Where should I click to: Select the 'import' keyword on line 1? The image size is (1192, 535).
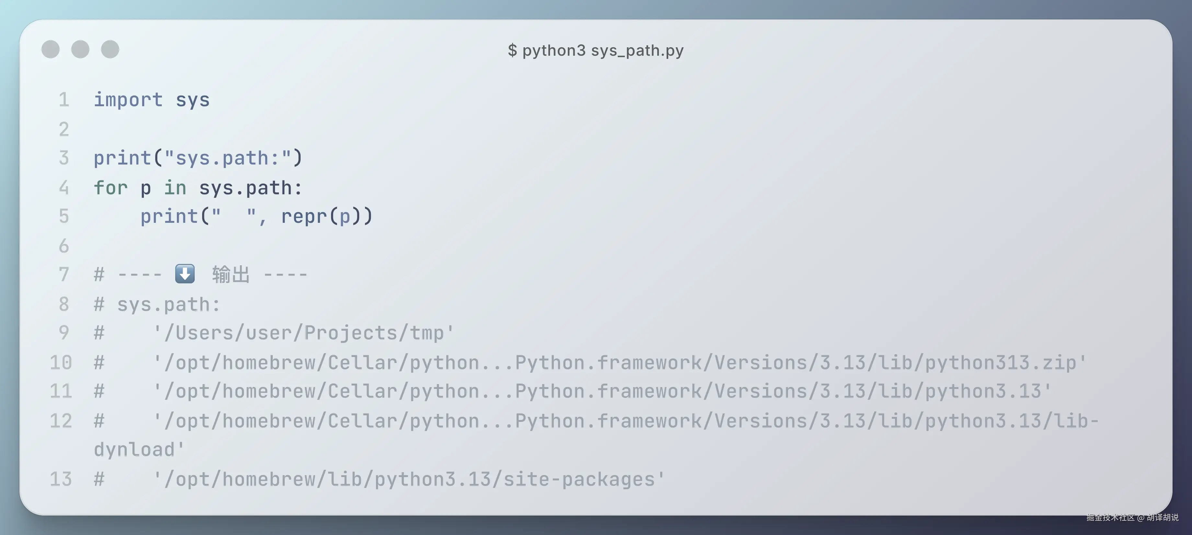pyautogui.click(x=128, y=100)
